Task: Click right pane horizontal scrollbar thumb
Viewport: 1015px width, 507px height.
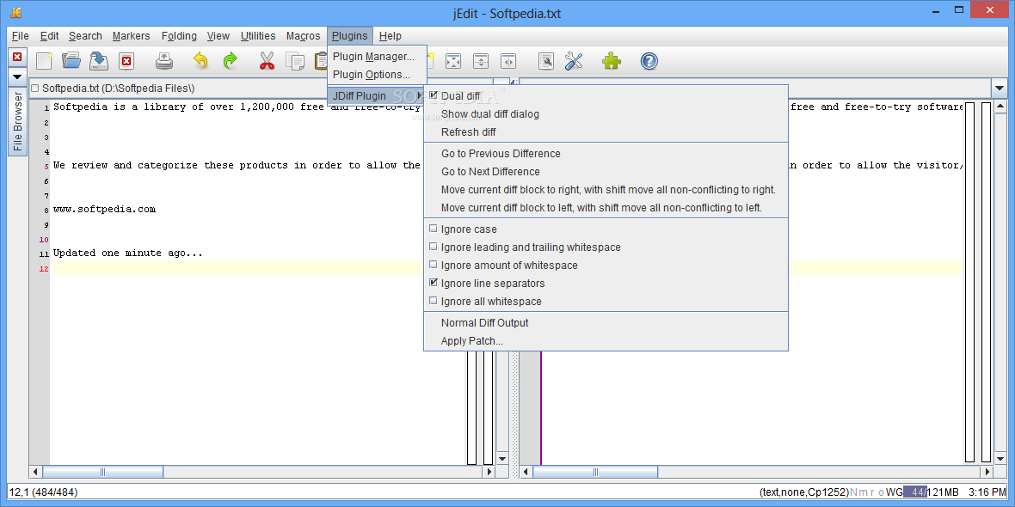Action: point(595,472)
